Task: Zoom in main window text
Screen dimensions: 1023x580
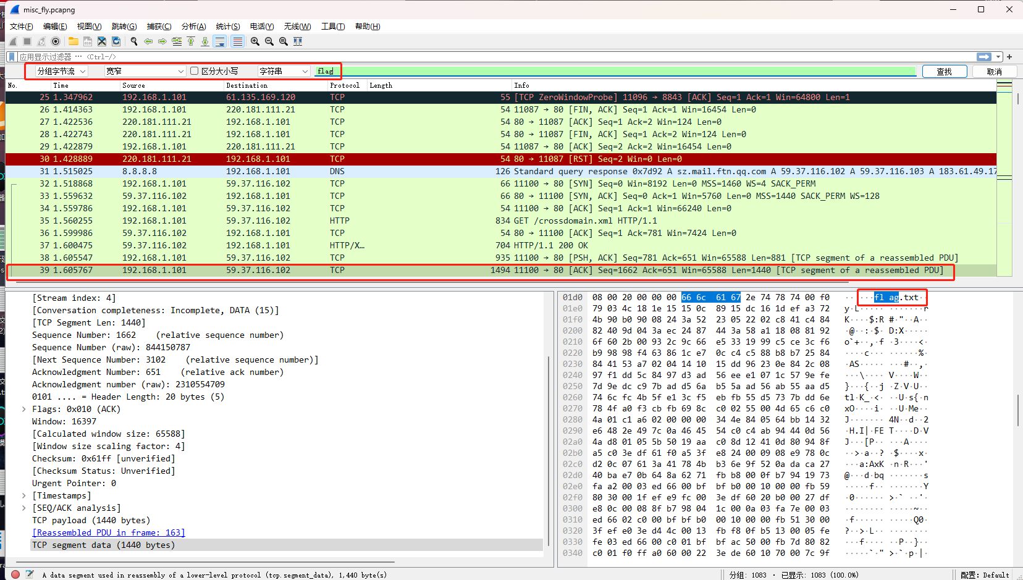Action: [255, 41]
